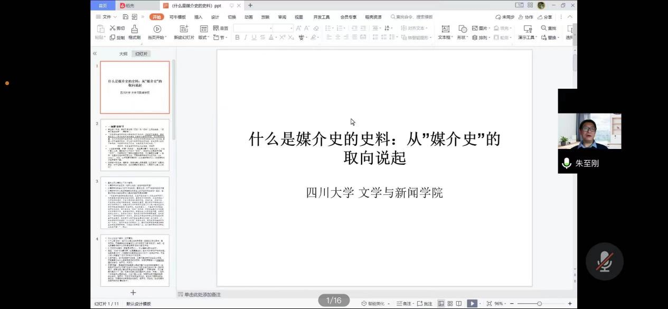Expand the 版式 layout dropdown

(x=204, y=38)
